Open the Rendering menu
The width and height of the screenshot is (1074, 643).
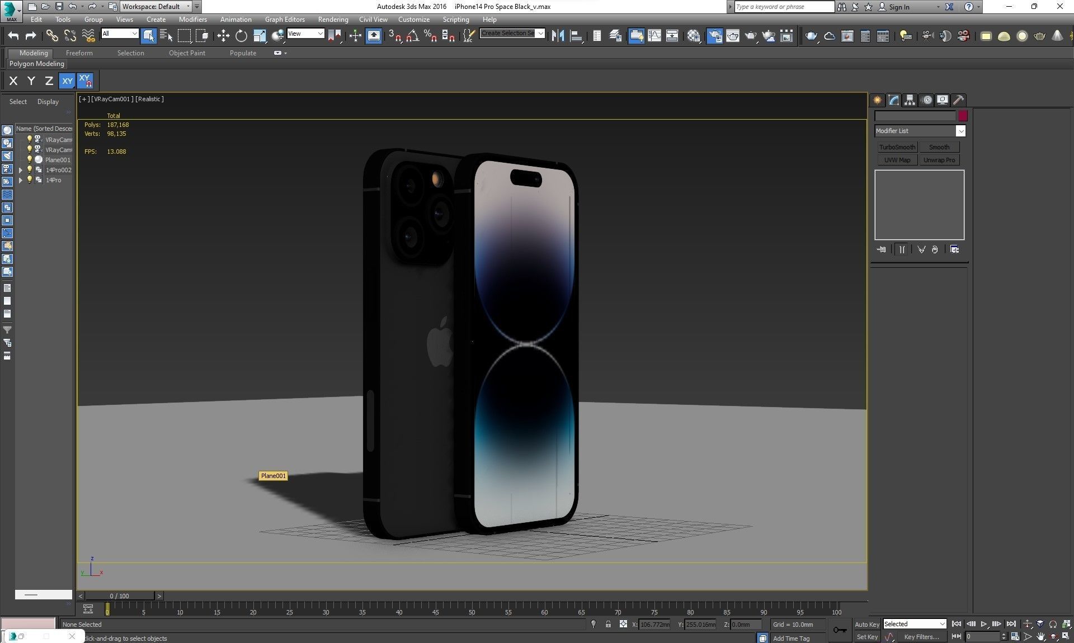[x=333, y=19]
